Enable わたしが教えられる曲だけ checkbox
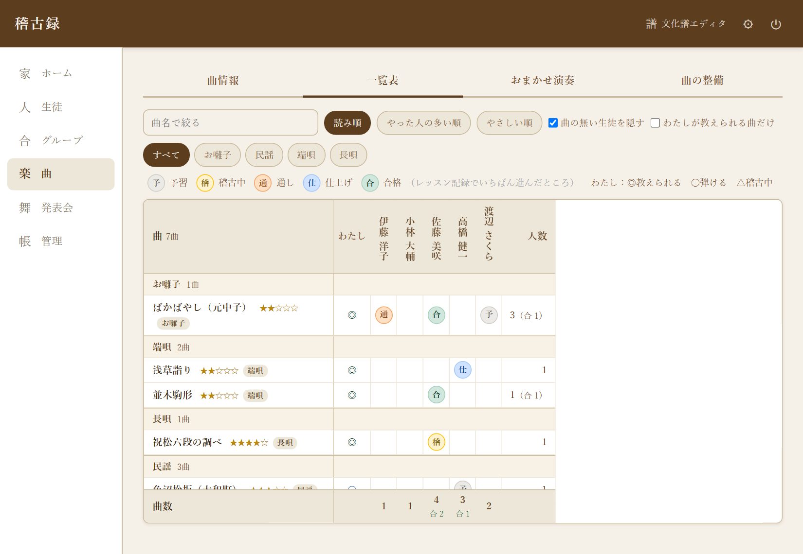This screenshot has width=803, height=554. coord(655,123)
